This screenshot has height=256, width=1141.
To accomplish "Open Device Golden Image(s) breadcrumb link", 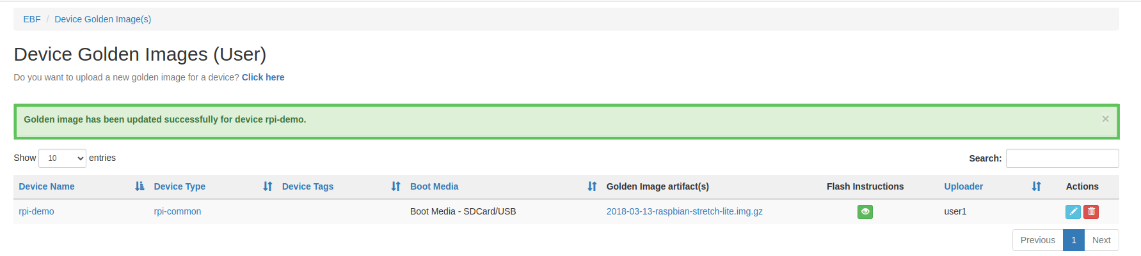I will pos(103,19).
